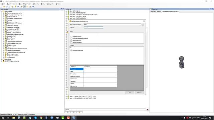
Task: Open File Explorer from the taskbar
Action: tap(14, 118)
